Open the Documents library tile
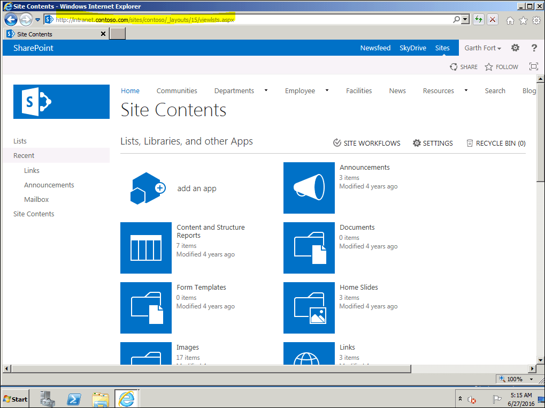This screenshot has width=545, height=408. click(309, 248)
